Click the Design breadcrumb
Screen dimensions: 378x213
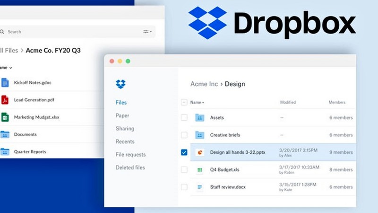[x=235, y=84]
